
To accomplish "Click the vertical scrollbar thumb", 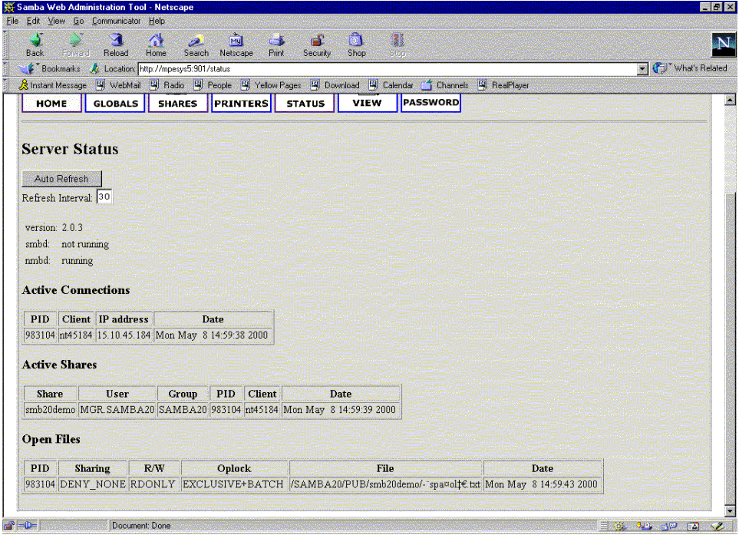I will 730,348.
